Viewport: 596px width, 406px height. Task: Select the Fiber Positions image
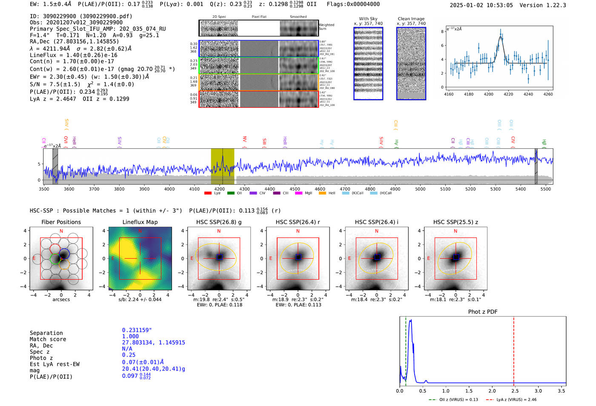(61, 259)
